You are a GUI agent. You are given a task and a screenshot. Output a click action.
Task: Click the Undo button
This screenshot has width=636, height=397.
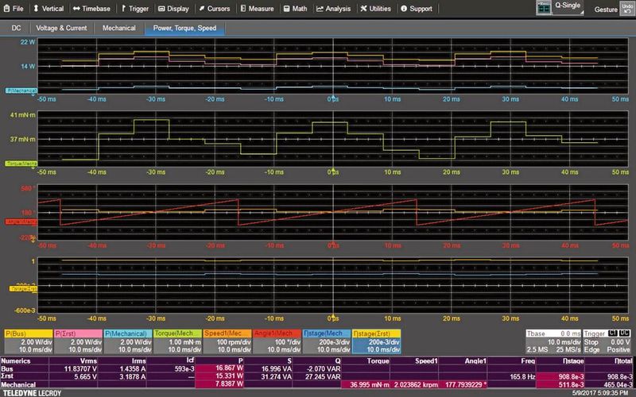click(x=626, y=9)
